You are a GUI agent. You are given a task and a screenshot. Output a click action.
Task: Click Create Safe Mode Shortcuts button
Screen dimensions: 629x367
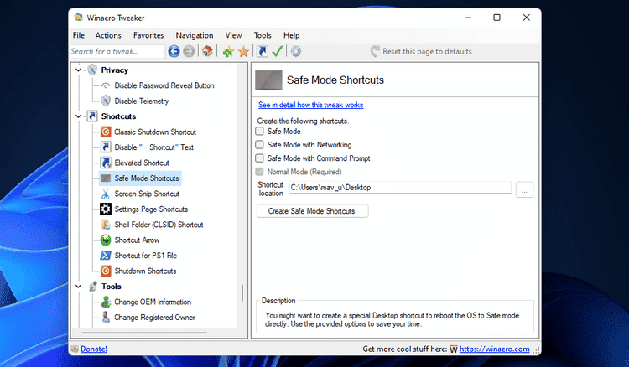[312, 211]
